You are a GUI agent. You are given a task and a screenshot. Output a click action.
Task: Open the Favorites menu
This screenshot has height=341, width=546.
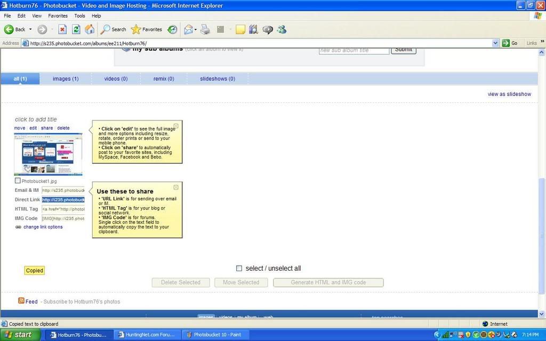coord(58,15)
